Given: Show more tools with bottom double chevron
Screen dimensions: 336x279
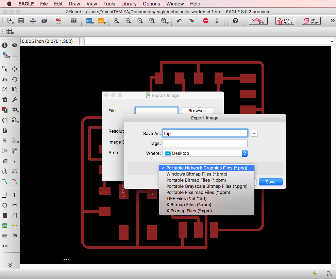Looking at the screenshot, I should (x=10, y=265).
